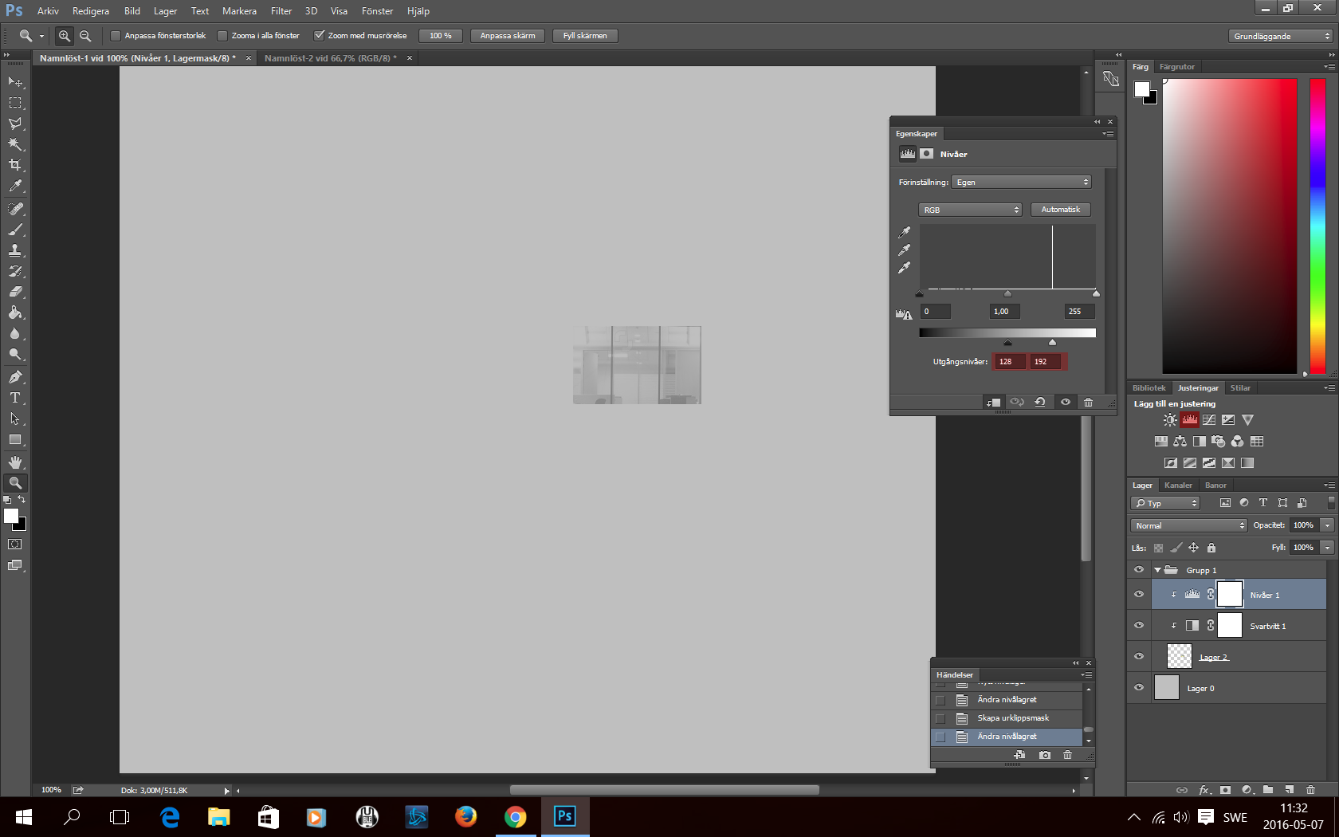The width and height of the screenshot is (1339, 837).
Task: Open the Redigera menu
Action: click(x=91, y=11)
